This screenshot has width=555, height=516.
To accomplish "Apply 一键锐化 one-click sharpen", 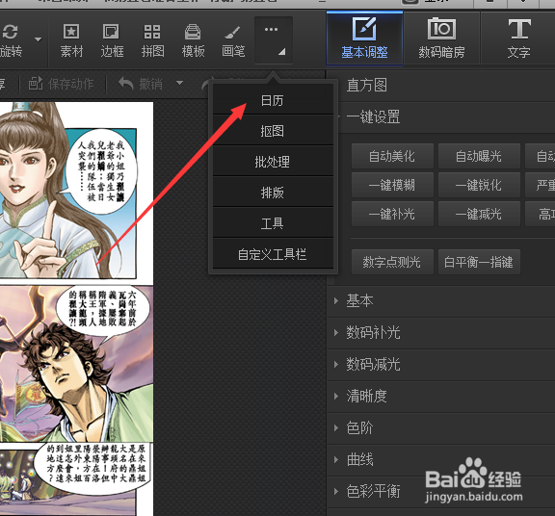I will point(479,185).
